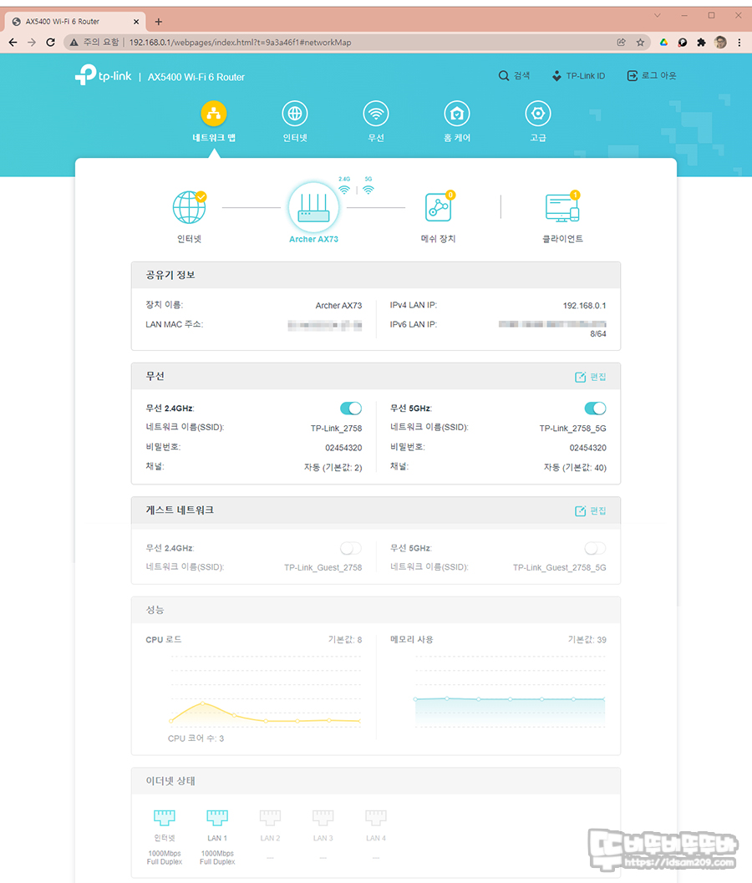Open the 인터넷 globe navigation icon
Image resolution: width=752 pixels, height=883 pixels.
point(295,114)
